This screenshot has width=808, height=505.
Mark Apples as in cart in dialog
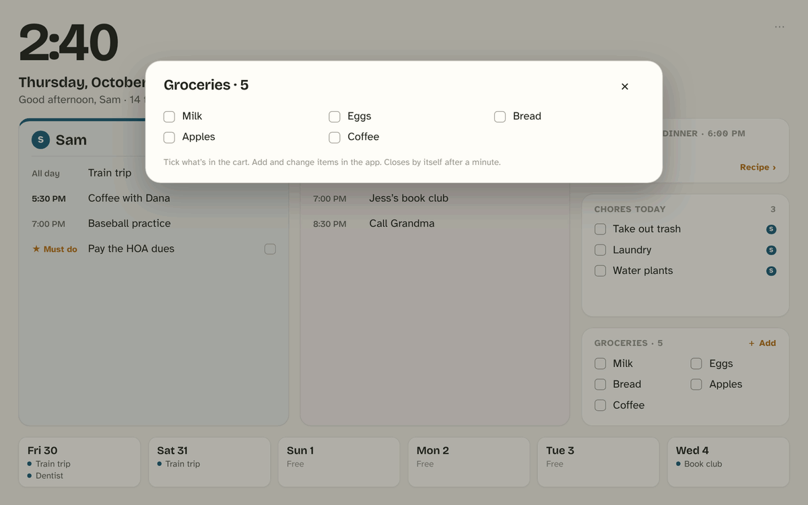coord(169,137)
